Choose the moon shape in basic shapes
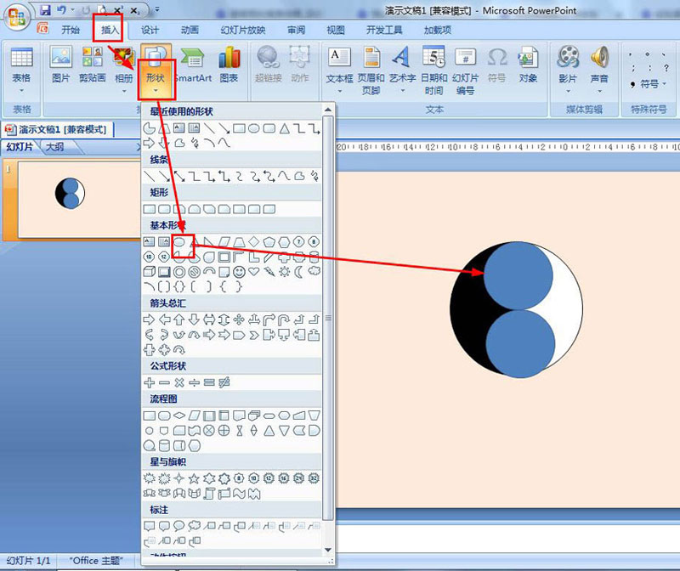The height and width of the screenshot is (571, 680). 299,272
